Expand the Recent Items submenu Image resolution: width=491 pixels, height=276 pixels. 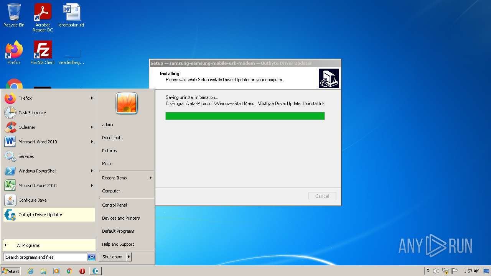pos(127,178)
